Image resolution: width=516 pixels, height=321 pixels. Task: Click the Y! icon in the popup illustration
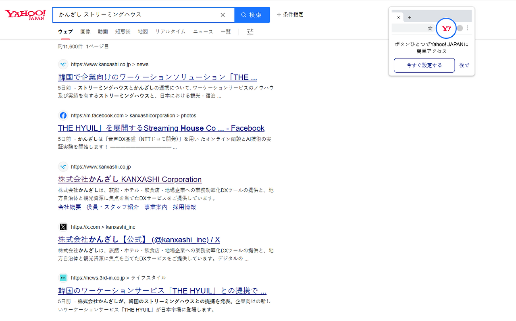tap(446, 28)
